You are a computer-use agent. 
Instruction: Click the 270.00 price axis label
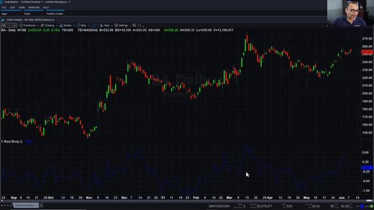pos(367,38)
